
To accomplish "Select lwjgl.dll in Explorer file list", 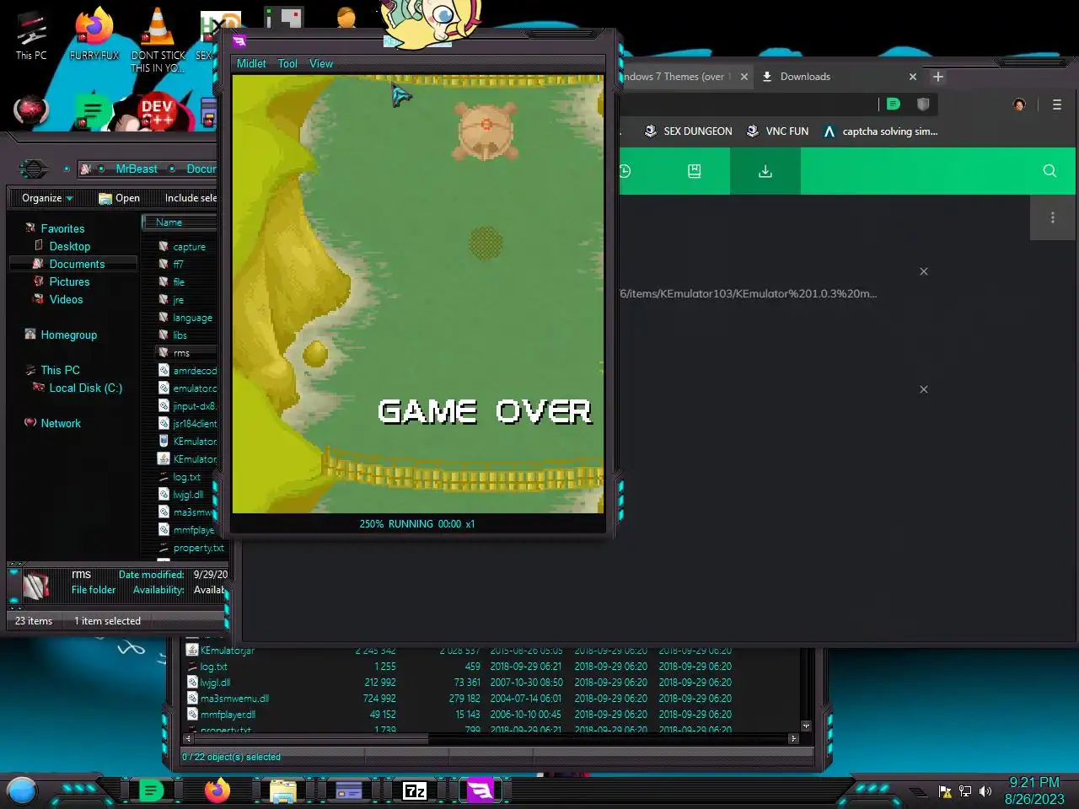I will coord(188,495).
